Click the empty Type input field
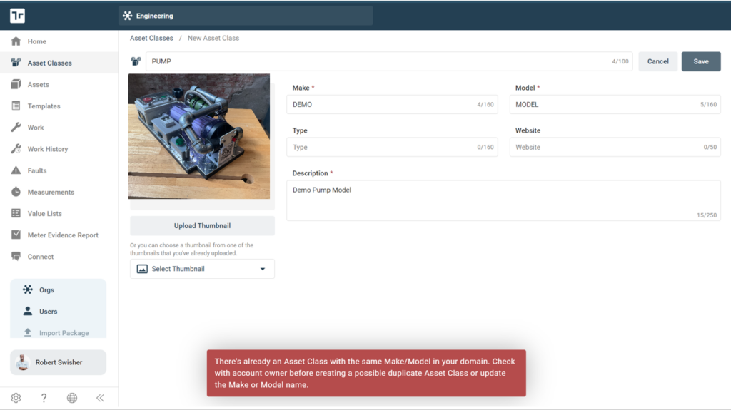Viewport: 731px width, 410px height. [x=392, y=147]
